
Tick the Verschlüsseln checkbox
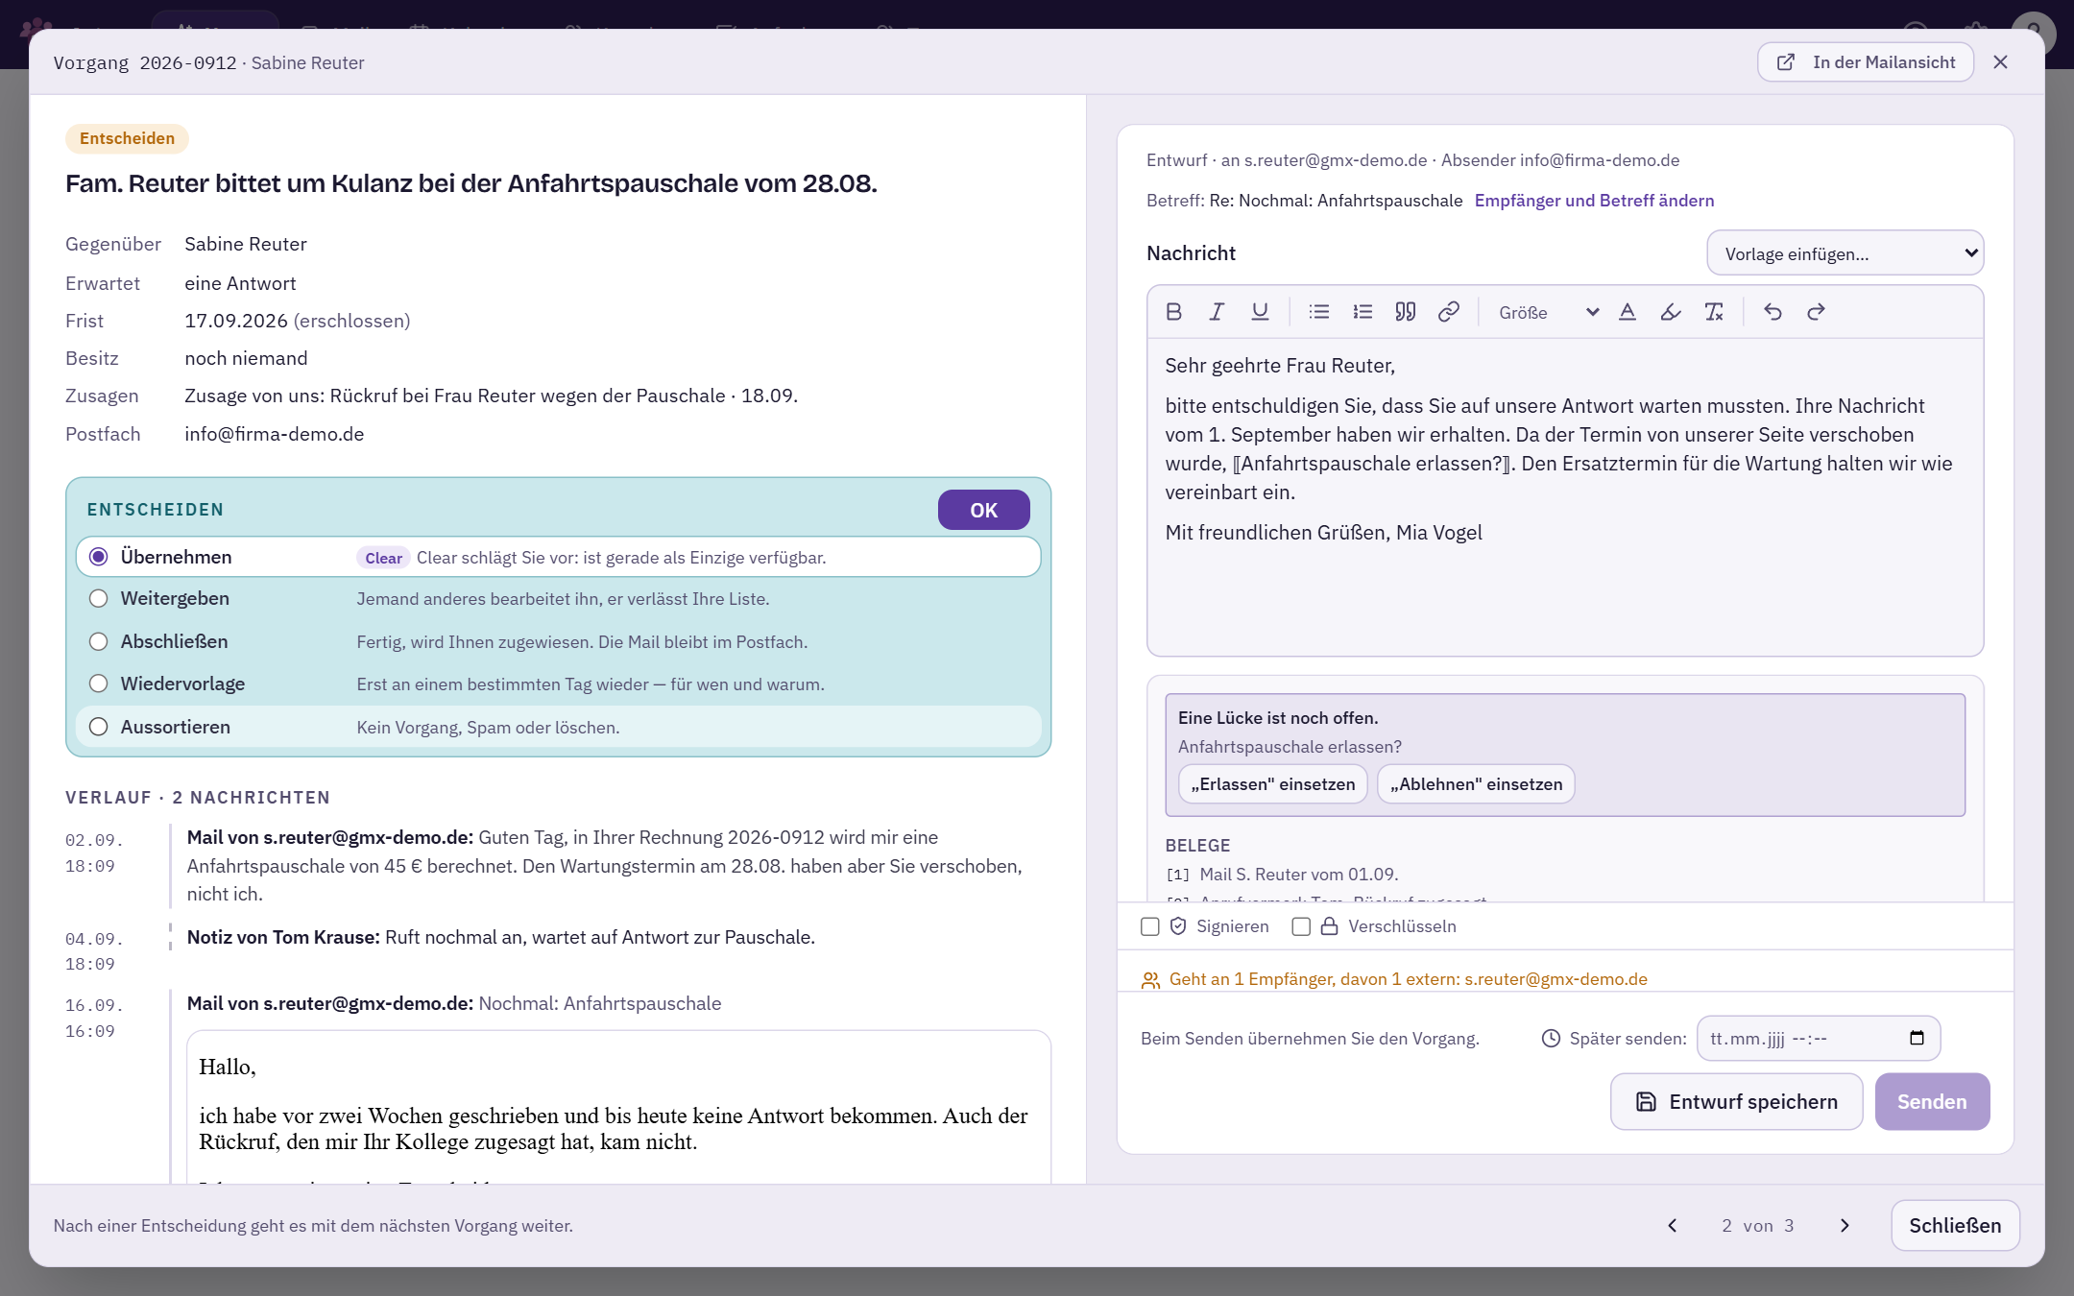[x=1301, y=926]
